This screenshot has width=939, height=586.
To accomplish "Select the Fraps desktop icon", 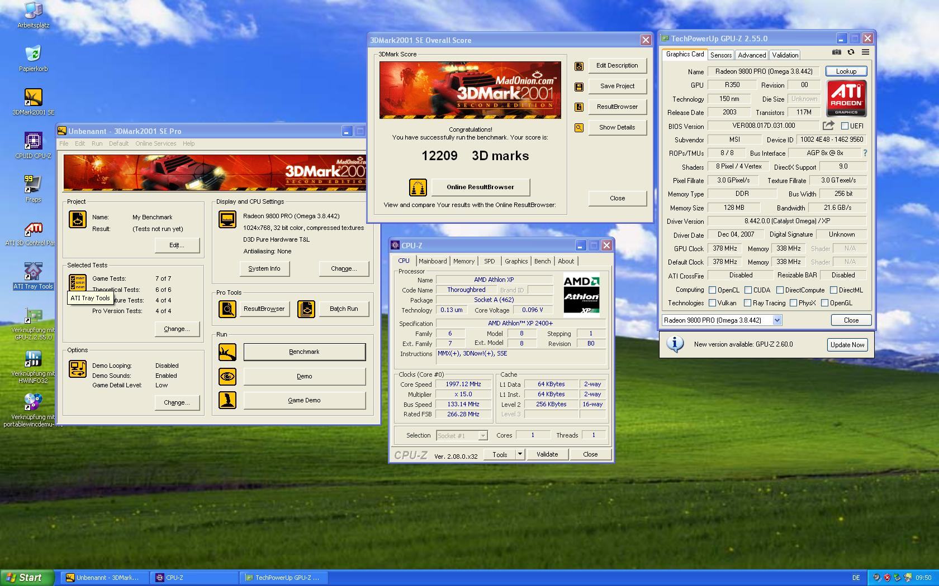I will pyautogui.click(x=34, y=189).
